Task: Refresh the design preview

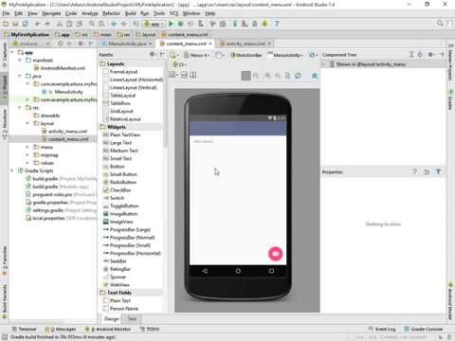Action: tap(298, 76)
